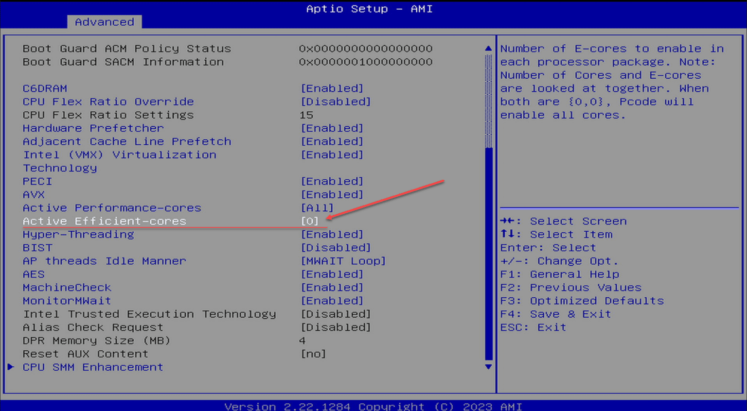
Task: Toggle the BIST setting
Action: (x=37, y=247)
